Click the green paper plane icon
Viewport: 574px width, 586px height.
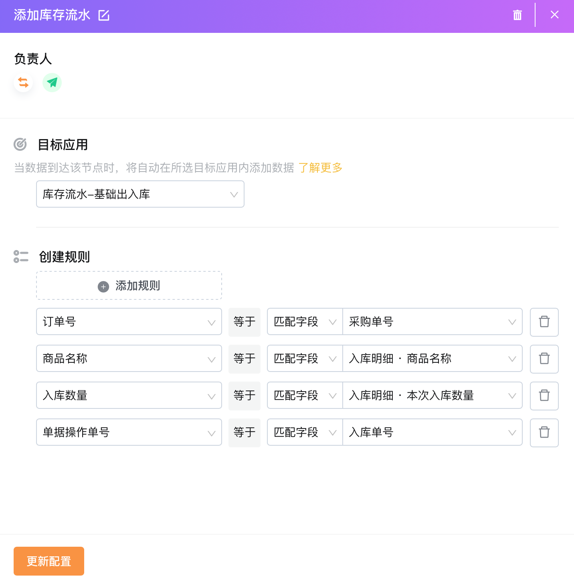(52, 83)
